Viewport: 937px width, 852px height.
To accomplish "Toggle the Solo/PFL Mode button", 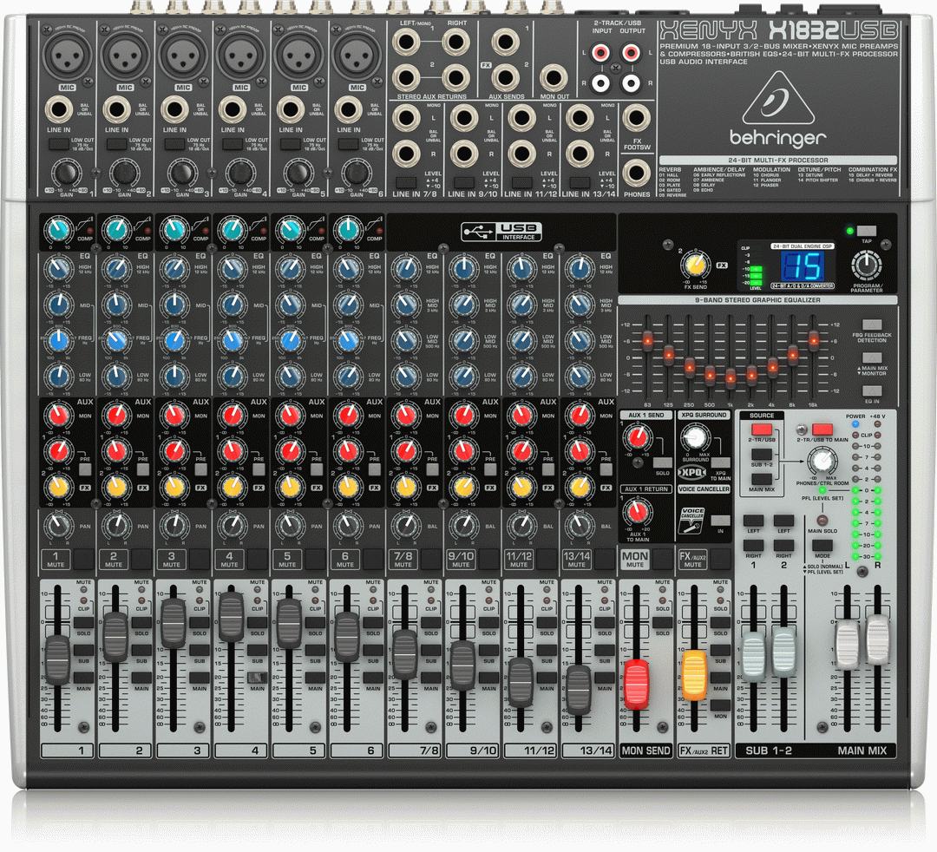I will click(x=822, y=546).
